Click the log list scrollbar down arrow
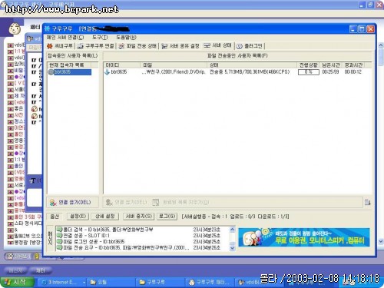The image size is (384, 288). [232, 248]
